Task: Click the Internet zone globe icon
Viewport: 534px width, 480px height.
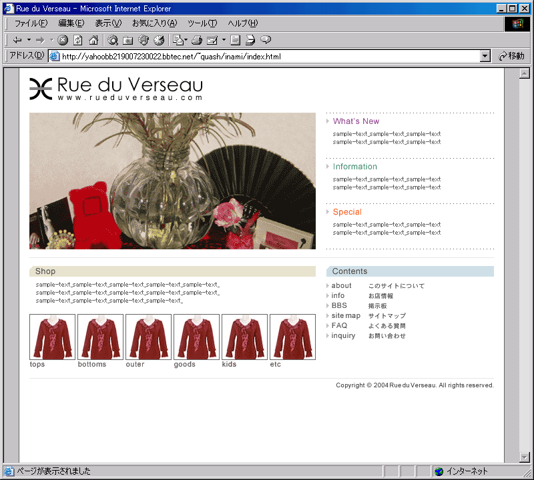Action: pyautogui.click(x=439, y=471)
